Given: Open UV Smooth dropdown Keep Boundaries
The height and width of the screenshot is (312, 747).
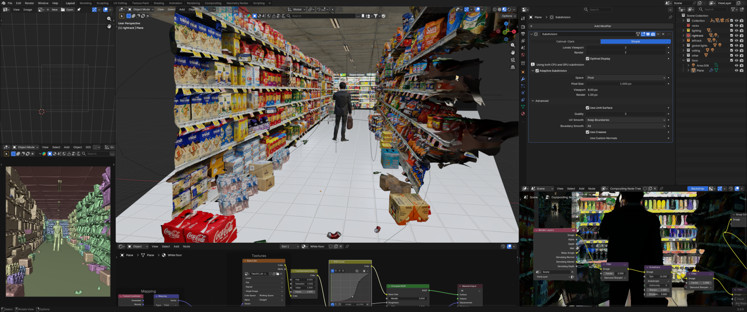Looking at the screenshot, I should 626,120.
